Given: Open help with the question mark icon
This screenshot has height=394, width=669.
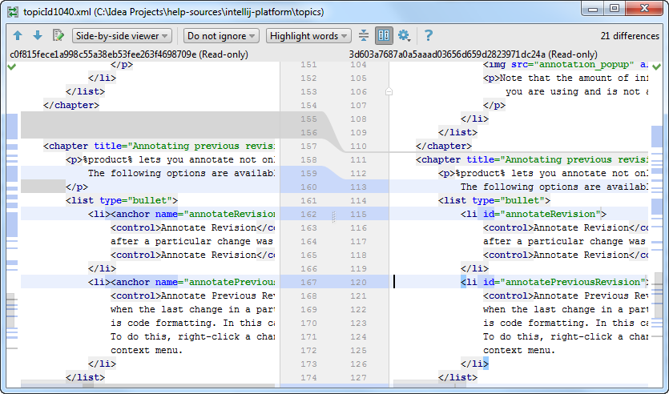Looking at the screenshot, I should click(429, 36).
